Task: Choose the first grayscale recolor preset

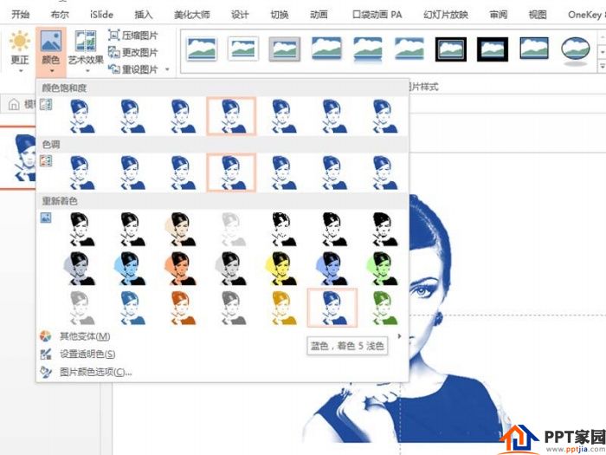Action: 81,229
